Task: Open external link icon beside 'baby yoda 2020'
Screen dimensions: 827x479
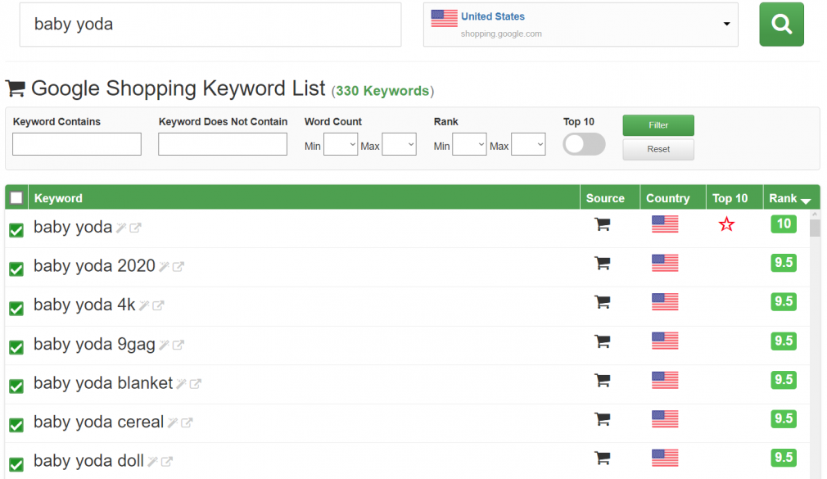Action: point(179,267)
